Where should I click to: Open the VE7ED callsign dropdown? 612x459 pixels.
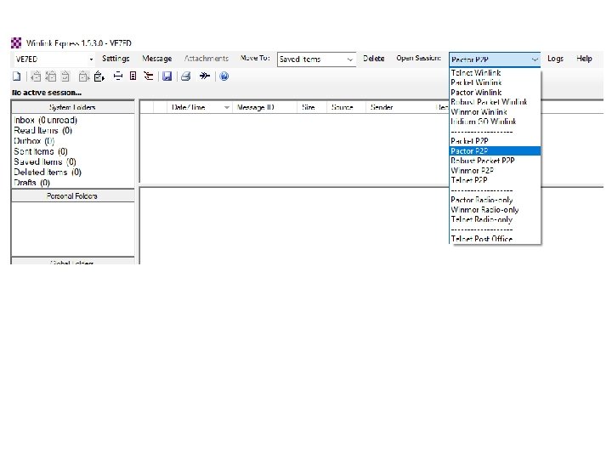[x=91, y=59]
